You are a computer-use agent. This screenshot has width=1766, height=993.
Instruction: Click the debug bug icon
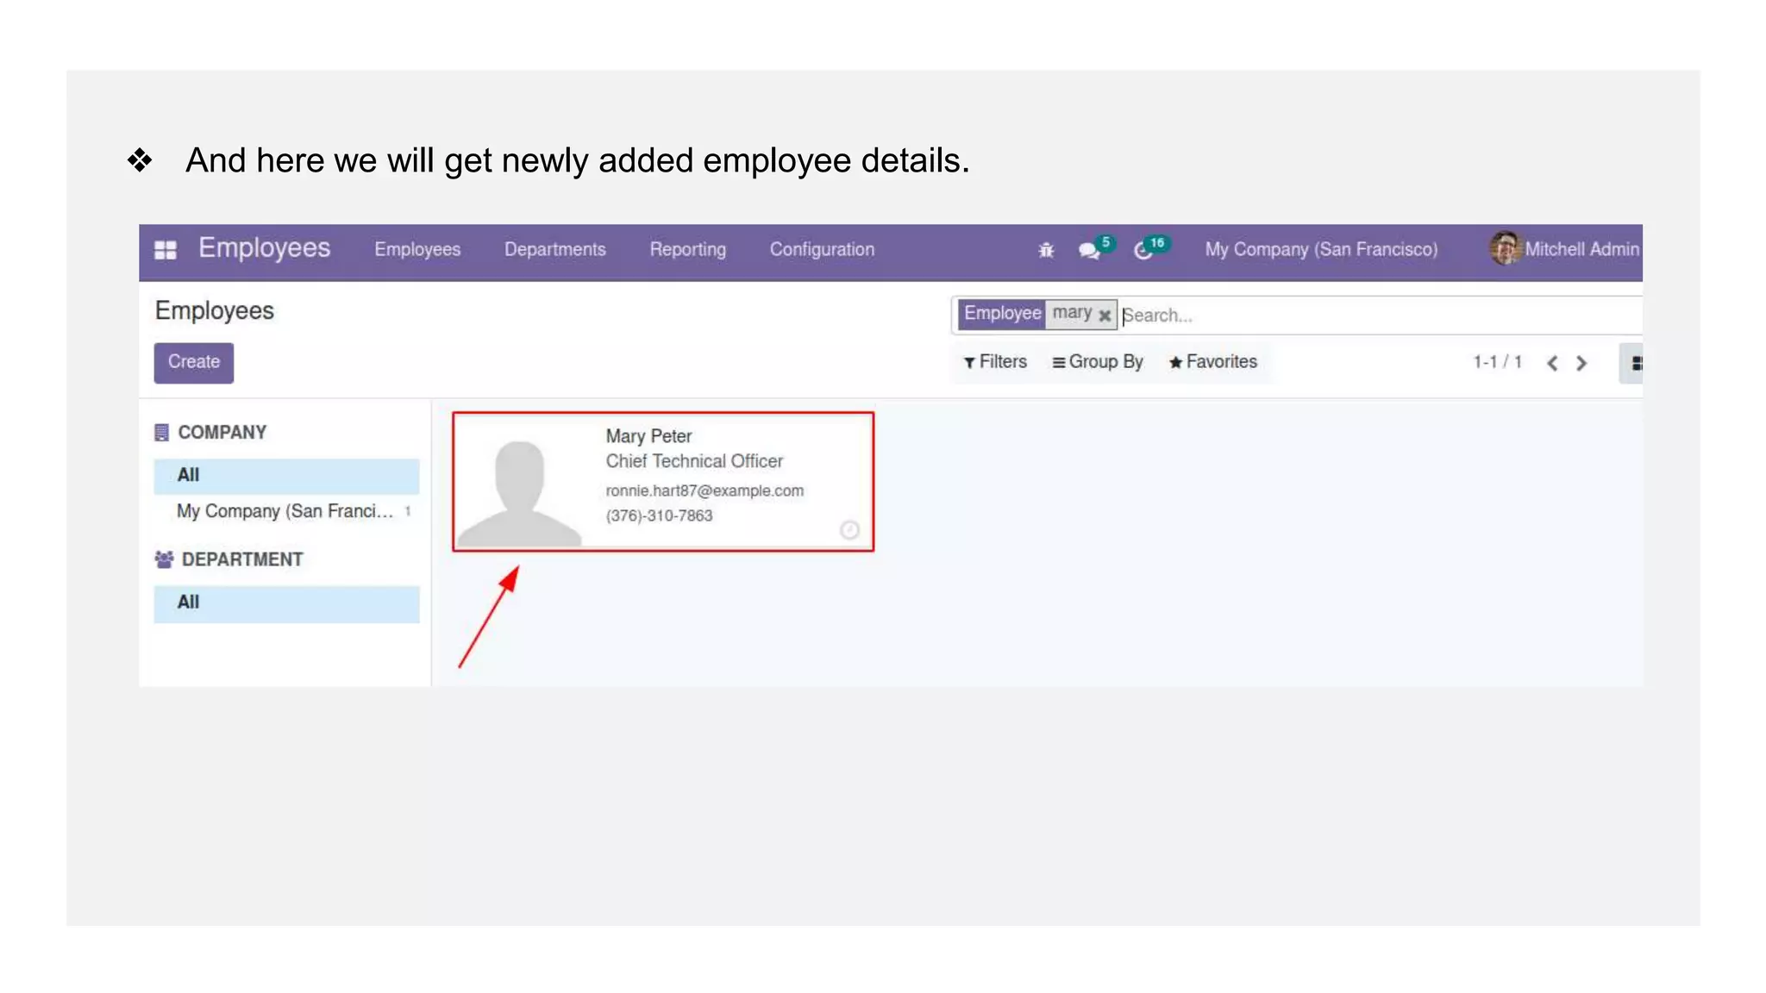(x=1046, y=250)
